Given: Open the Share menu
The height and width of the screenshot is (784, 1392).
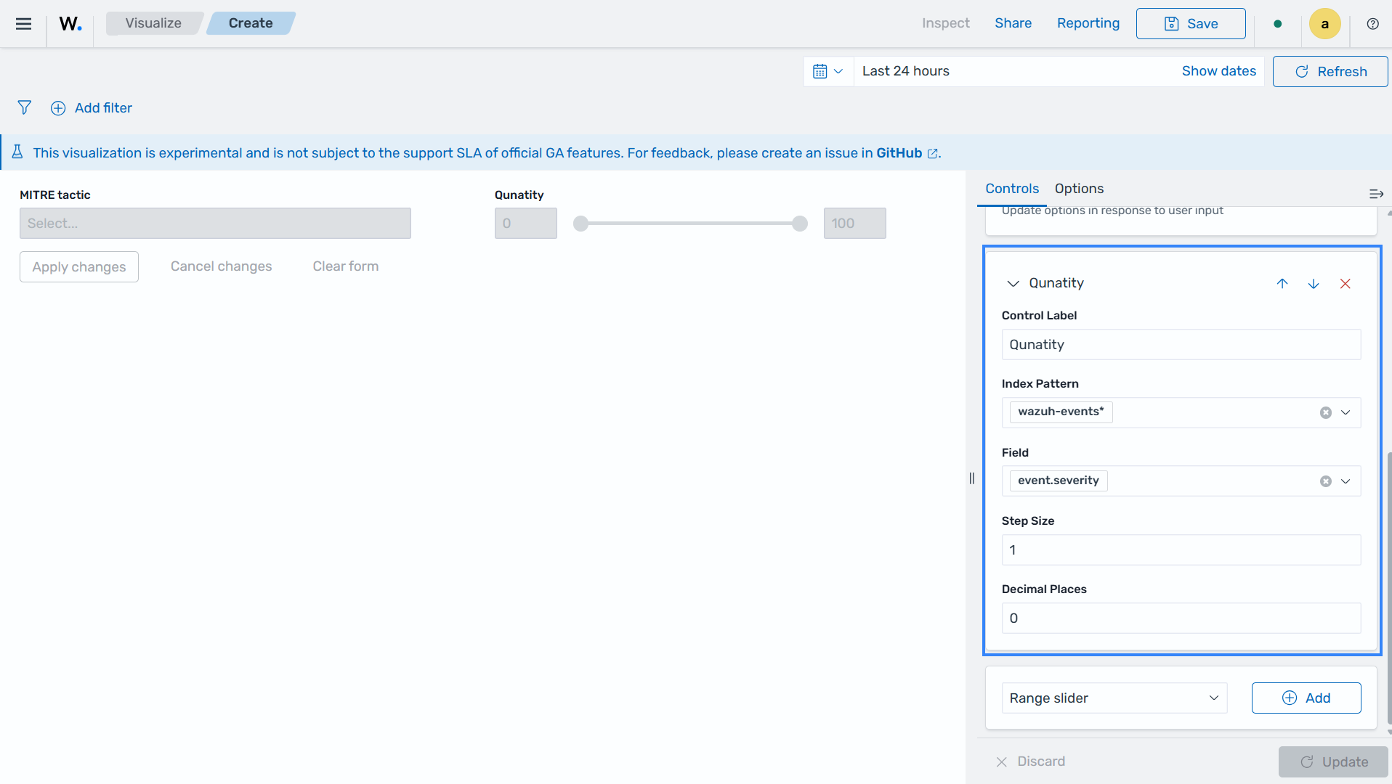Looking at the screenshot, I should click(1013, 23).
